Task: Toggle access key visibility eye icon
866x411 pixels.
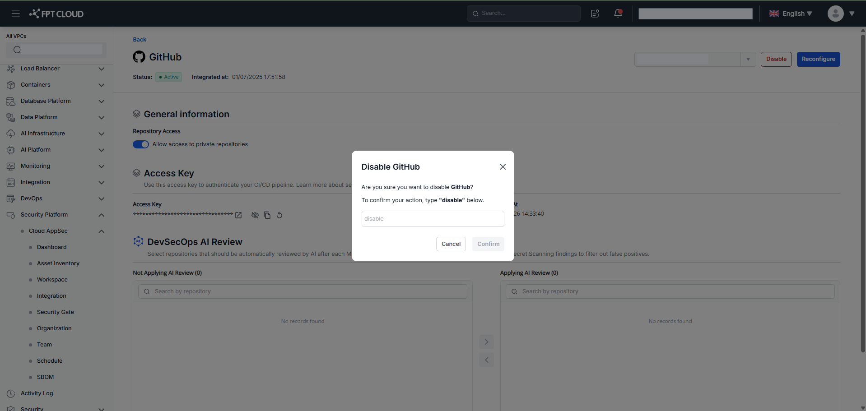Action: [255, 215]
